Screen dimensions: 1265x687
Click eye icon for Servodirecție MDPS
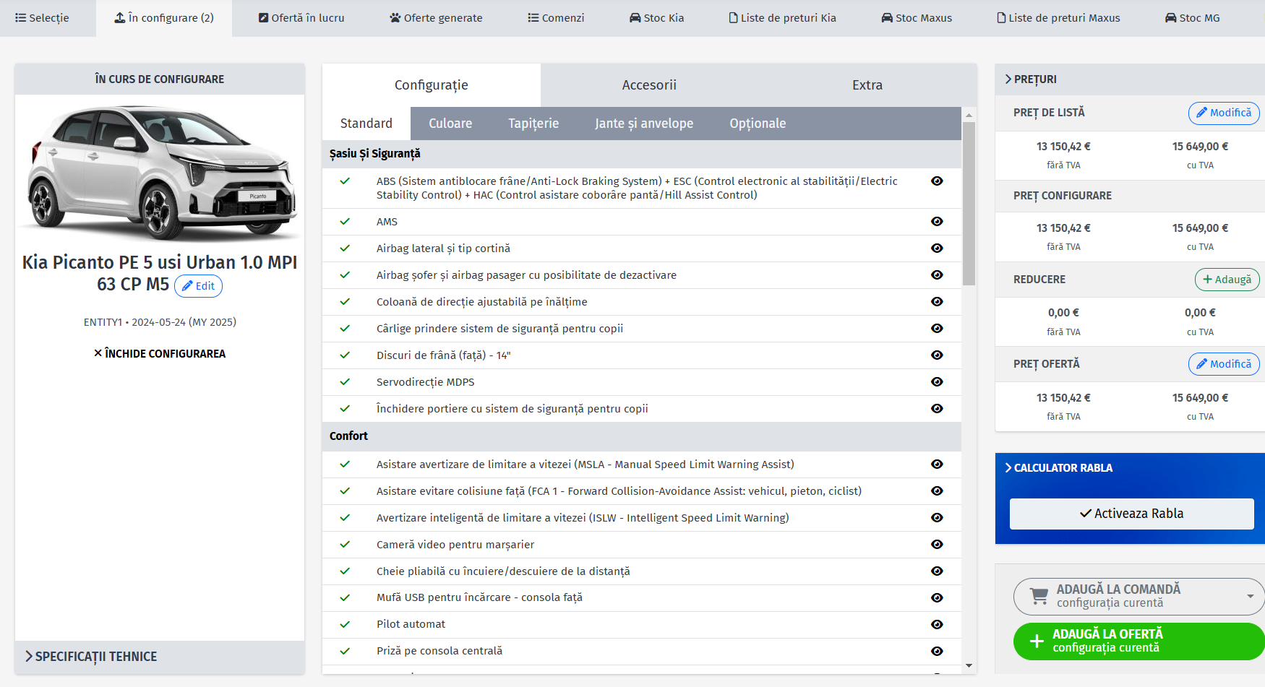pyautogui.click(x=937, y=382)
